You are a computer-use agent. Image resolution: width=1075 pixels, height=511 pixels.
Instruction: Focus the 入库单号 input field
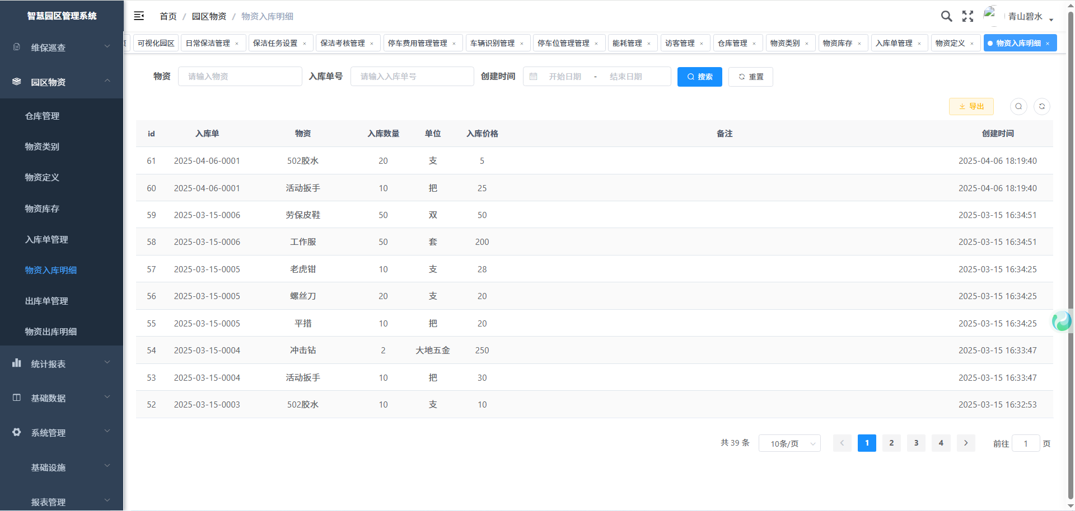412,77
